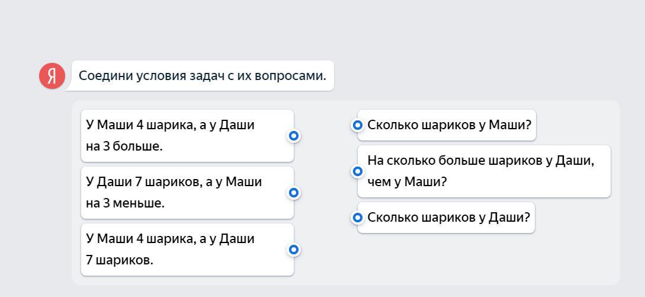Click the red Yandex "Я" avatar icon
Image resolution: width=645 pixels, height=297 pixels.
[52, 76]
